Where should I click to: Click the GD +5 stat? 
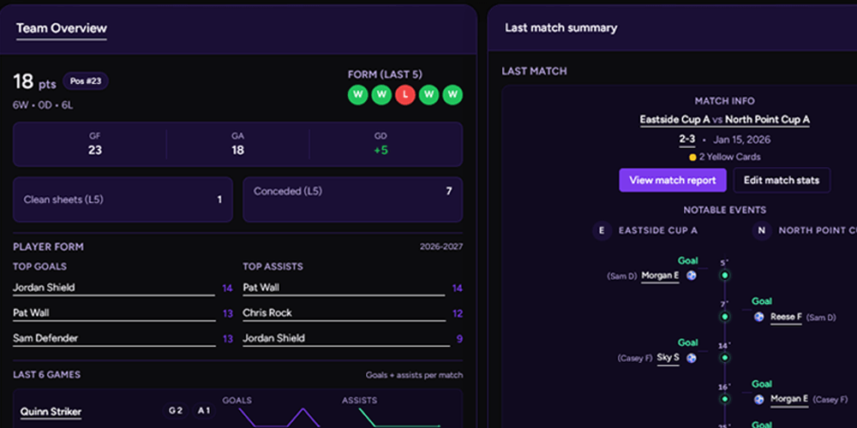tap(381, 144)
